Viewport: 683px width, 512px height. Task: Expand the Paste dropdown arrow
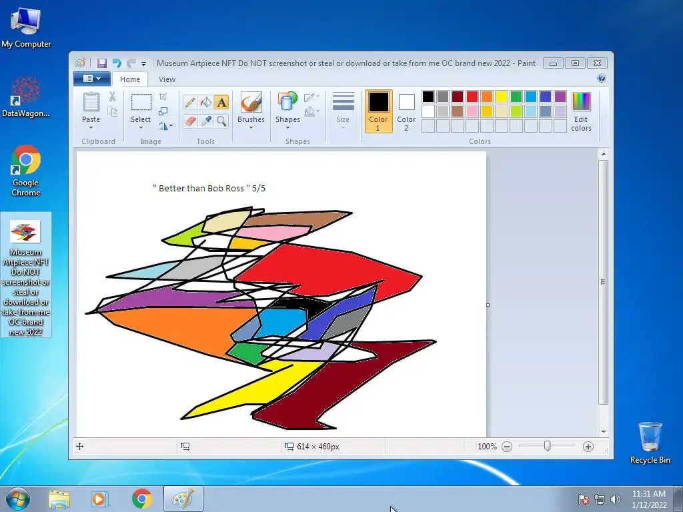(91, 127)
